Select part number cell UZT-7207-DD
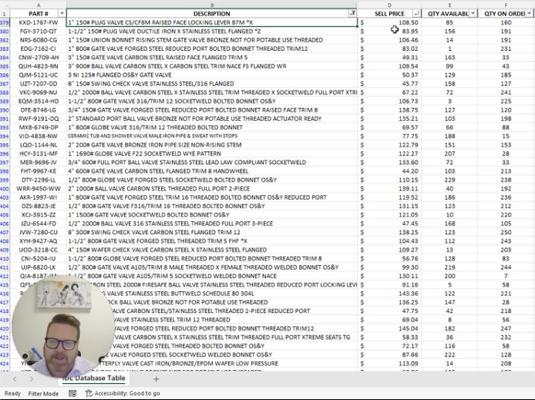Viewport: 535px width, 400px height. pos(39,83)
